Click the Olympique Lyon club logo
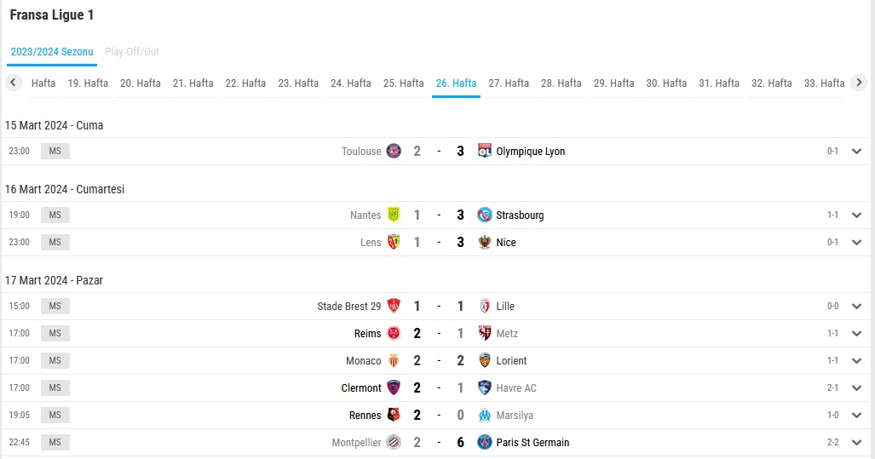The image size is (875, 459). [x=485, y=151]
